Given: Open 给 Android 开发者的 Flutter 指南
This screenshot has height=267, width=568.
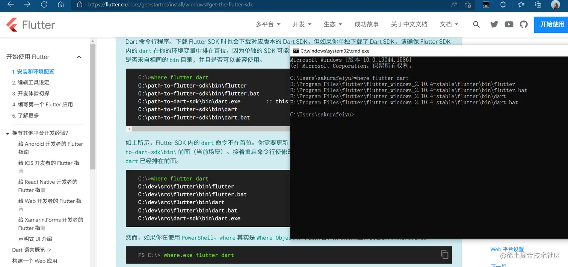Looking at the screenshot, I should 51,148.
